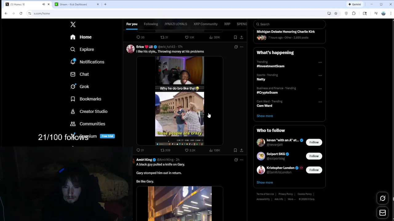Switch to the Following tab
Viewport: 394px width, 221px height.
coord(151,24)
